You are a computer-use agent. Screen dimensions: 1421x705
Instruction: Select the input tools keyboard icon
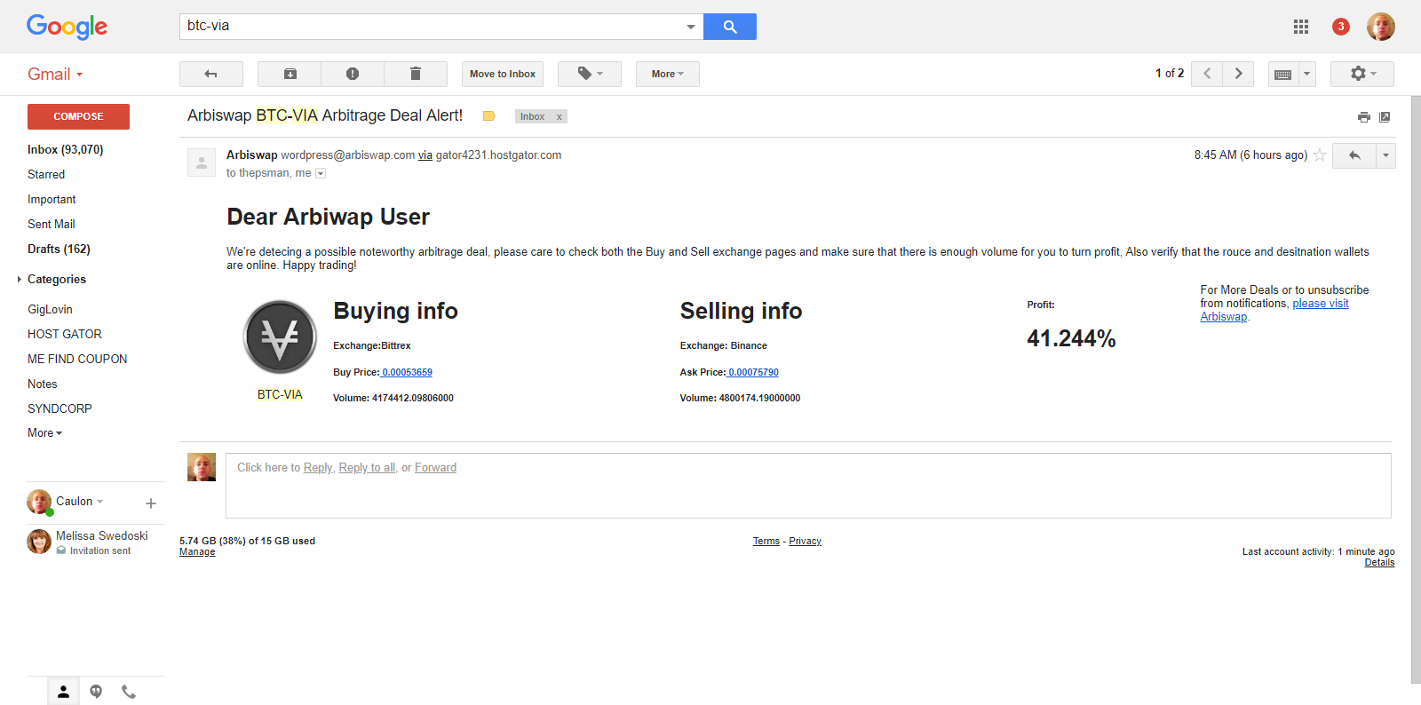coord(1283,74)
